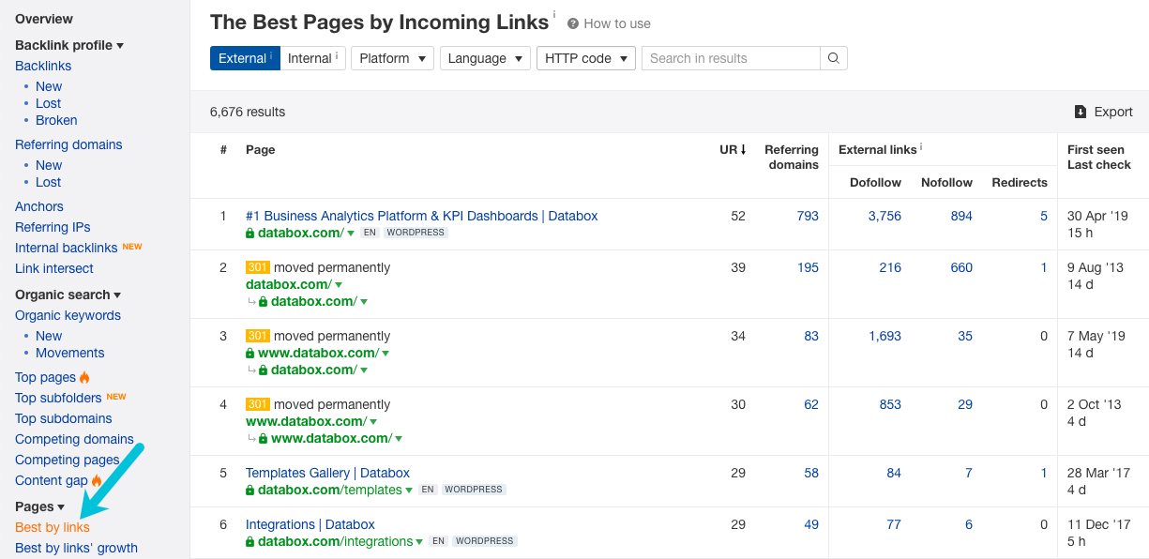Viewport: 1149px width, 559px height.
Task: Click the search magnifier icon button
Action: 834,58
